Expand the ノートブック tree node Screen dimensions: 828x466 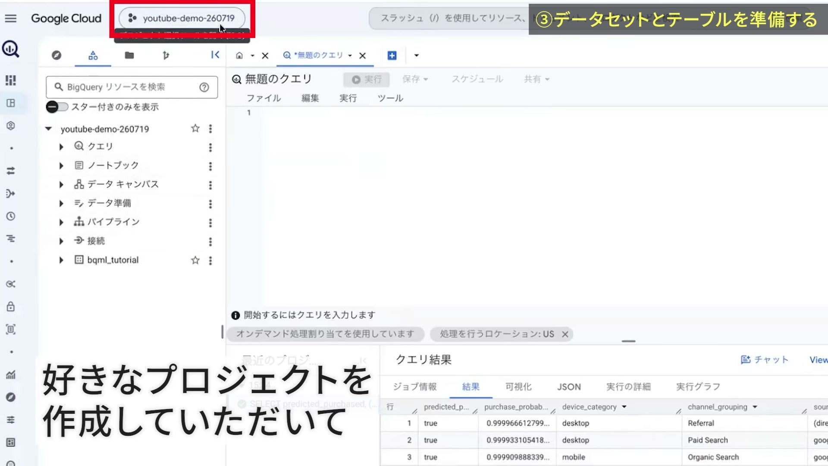(x=61, y=166)
